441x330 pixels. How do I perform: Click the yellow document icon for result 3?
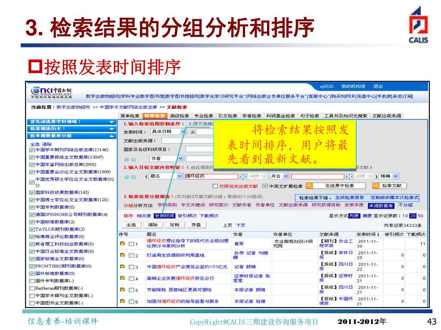[122, 266]
